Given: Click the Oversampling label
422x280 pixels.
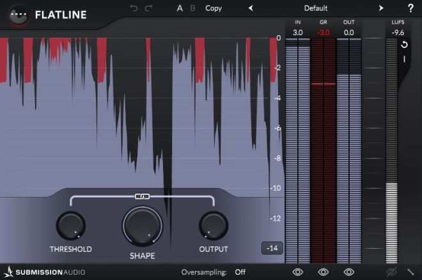Looking at the screenshot, I should (x=204, y=272).
